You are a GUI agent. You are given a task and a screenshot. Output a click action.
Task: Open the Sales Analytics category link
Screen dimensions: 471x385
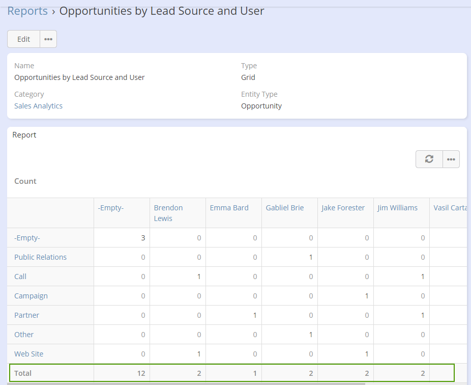[38, 106]
